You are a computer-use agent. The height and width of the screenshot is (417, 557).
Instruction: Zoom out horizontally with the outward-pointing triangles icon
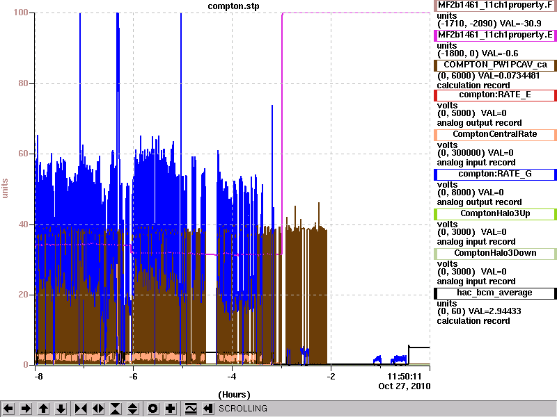[x=98, y=409]
